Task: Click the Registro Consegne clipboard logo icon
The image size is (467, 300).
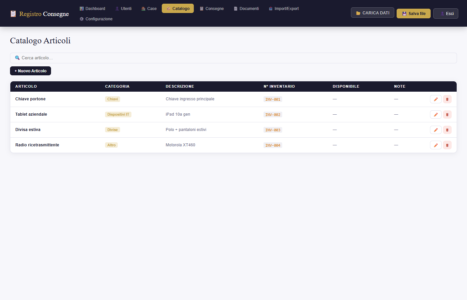Action: click(x=13, y=14)
